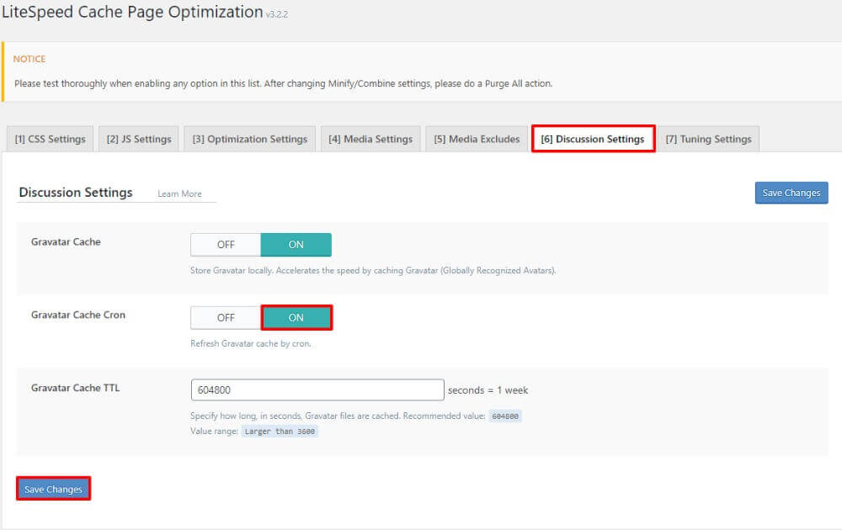Click 'Refresh Gravatar cache by cron.' description
Screen dimensions: 842x530
click(x=251, y=343)
